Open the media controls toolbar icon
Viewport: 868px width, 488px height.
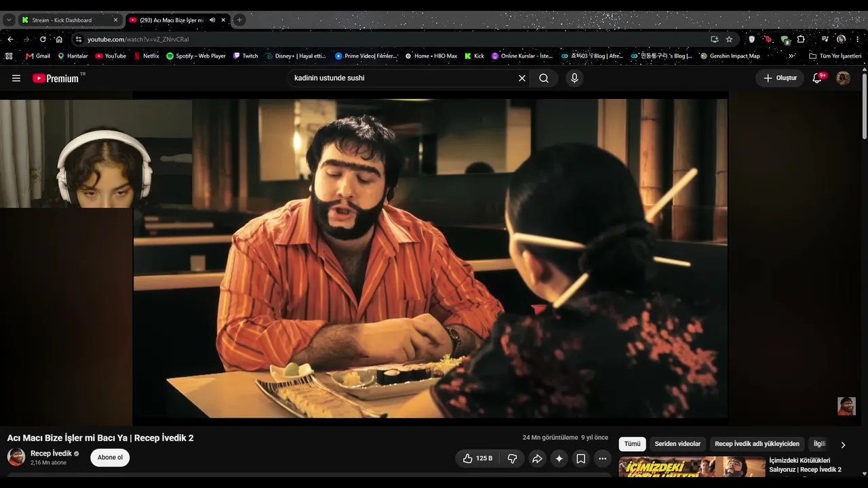point(825,39)
